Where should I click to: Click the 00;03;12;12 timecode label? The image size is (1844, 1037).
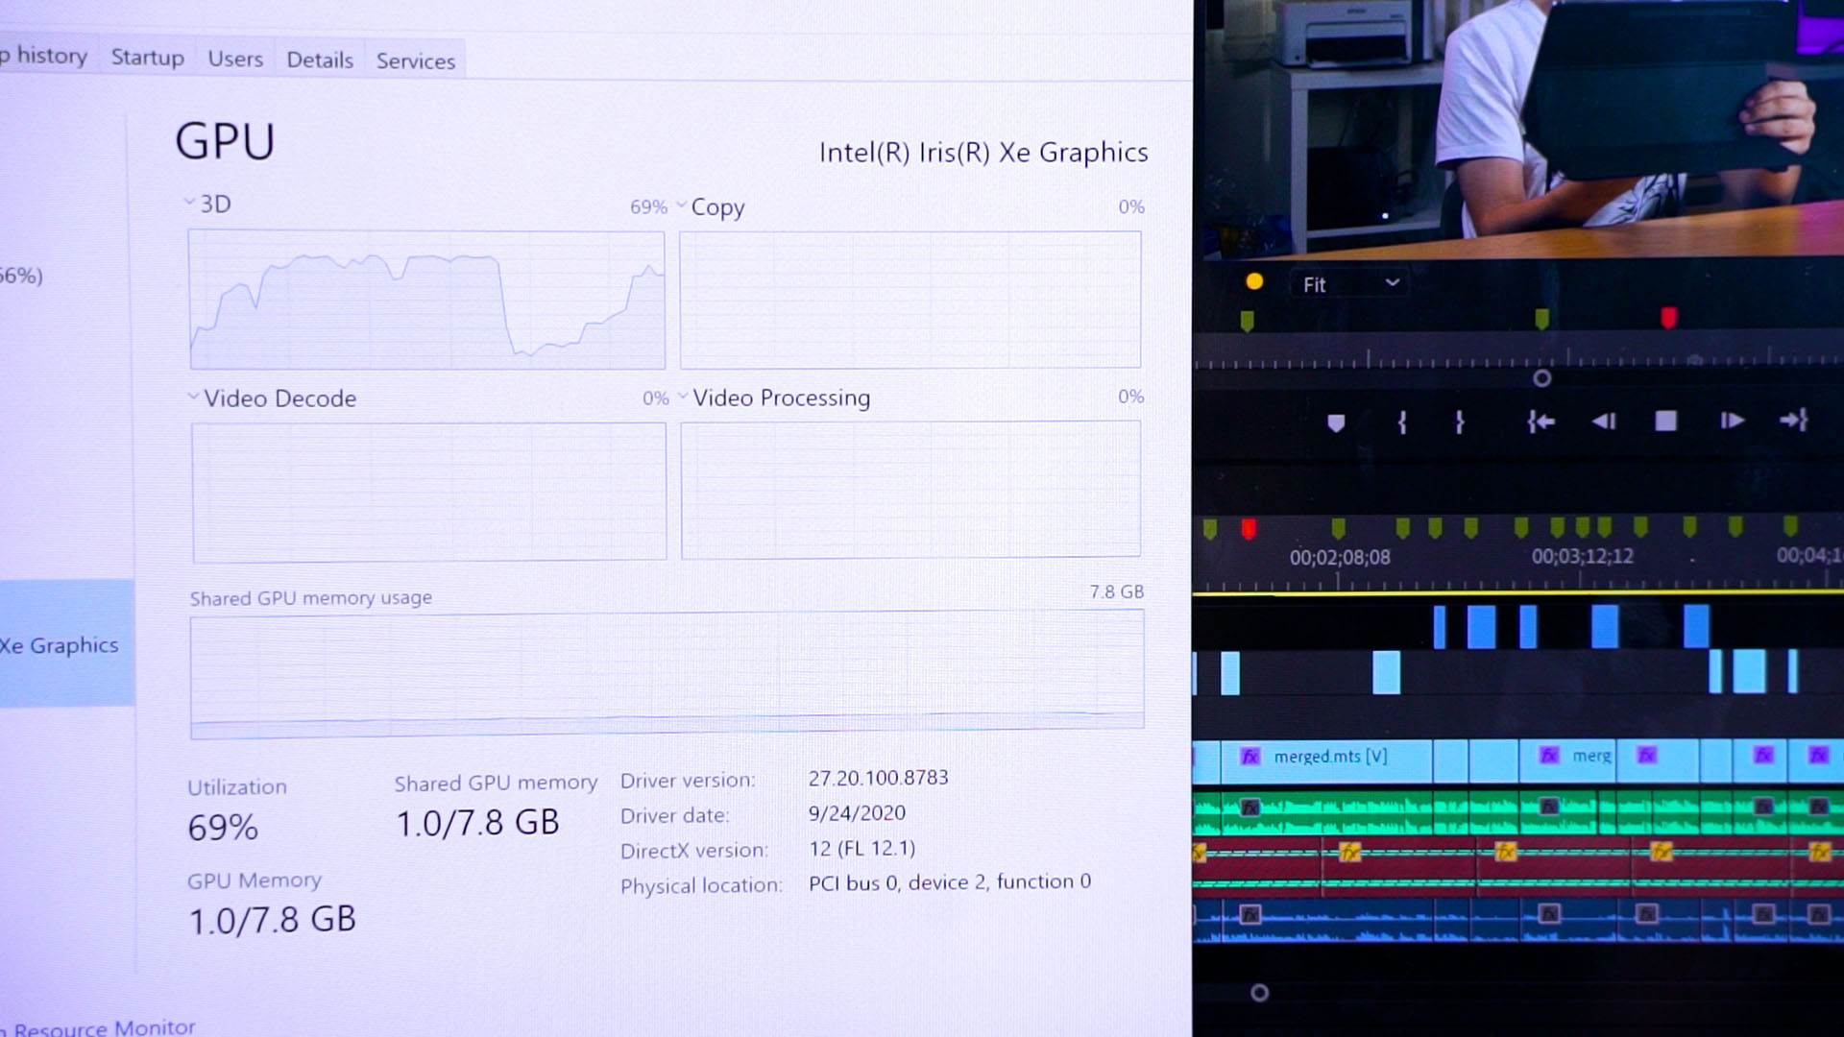pyautogui.click(x=1582, y=556)
